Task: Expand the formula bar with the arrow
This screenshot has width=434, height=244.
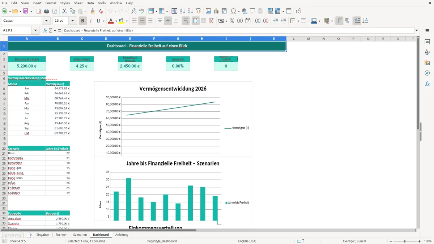Action: click(417, 30)
